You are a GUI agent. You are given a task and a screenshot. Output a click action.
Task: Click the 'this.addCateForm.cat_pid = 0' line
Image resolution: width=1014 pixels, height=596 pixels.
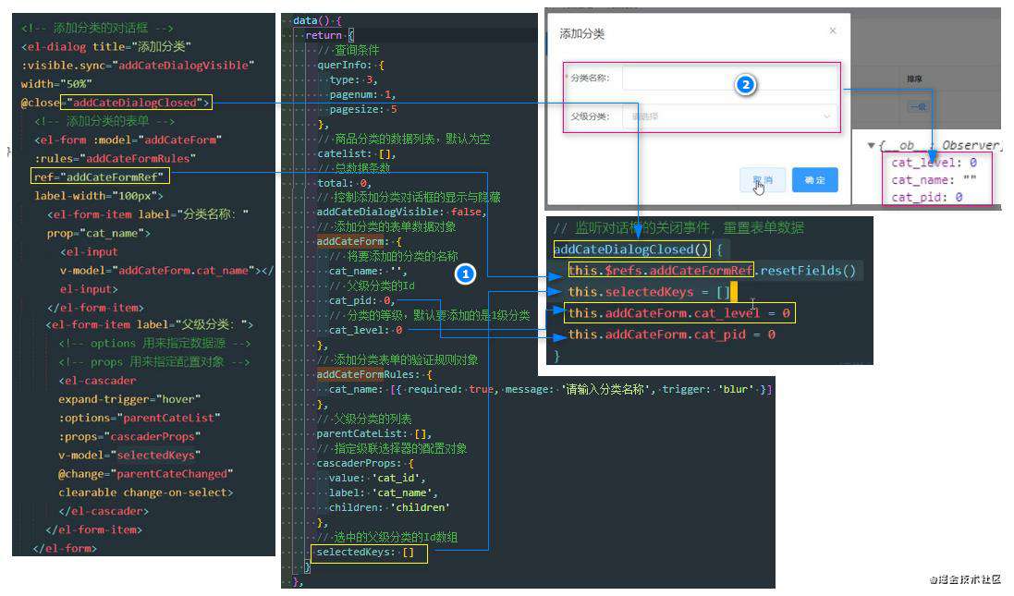(672, 334)
